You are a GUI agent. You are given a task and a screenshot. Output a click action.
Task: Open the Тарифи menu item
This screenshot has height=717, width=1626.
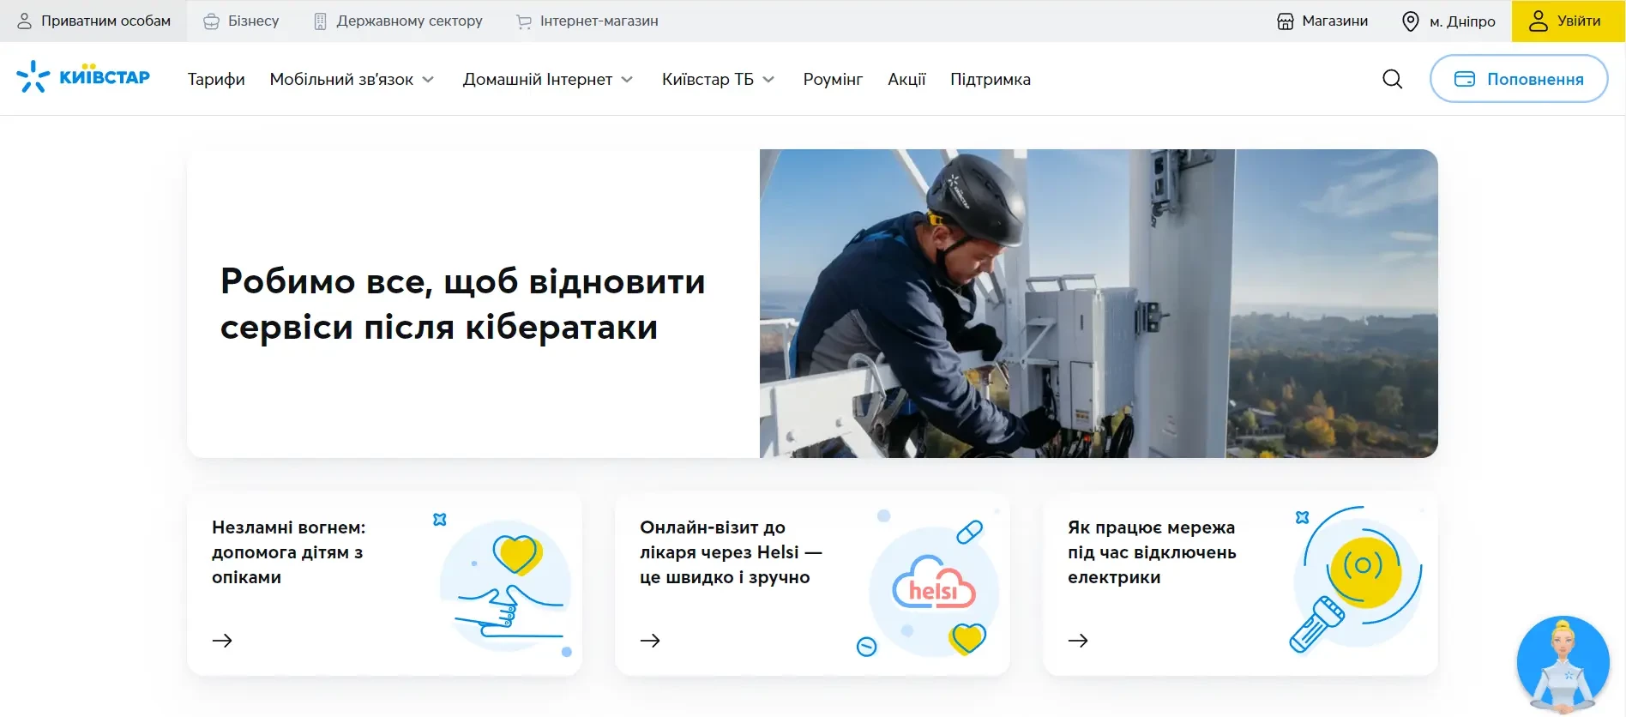(x=216, y=80)
